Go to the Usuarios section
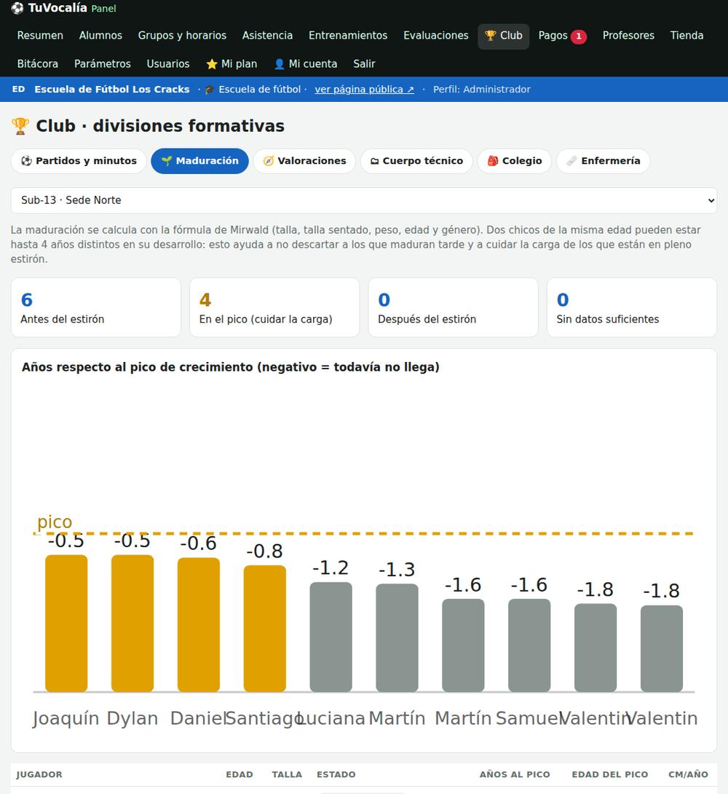 click(x=168, y=64)
